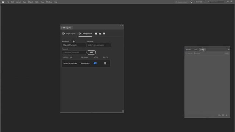Delete the demoUser1 entry with trash icon
The height and width of the screenshot is (132, 235).
(x=105, y=63)
